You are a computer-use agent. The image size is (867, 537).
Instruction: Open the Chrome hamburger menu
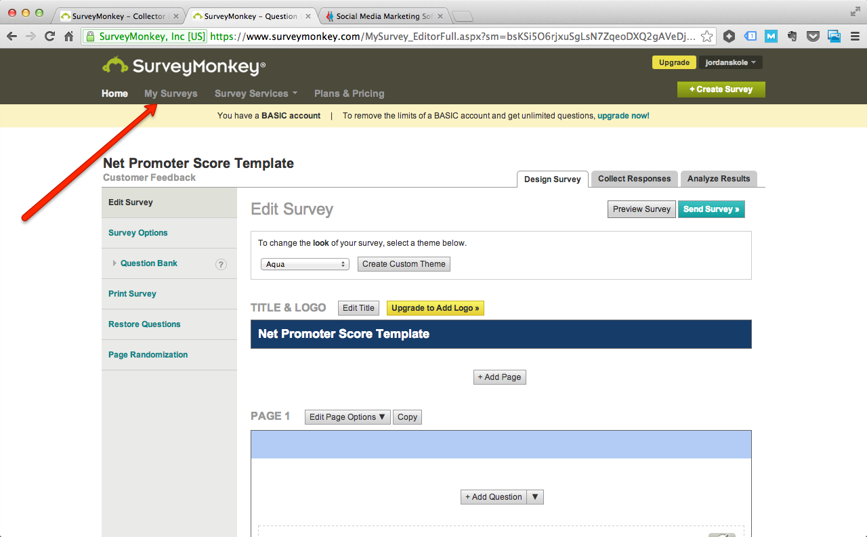click(x=853, y=37)
